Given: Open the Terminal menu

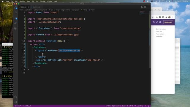Looking at the screenshot, I should coord(43,1).
